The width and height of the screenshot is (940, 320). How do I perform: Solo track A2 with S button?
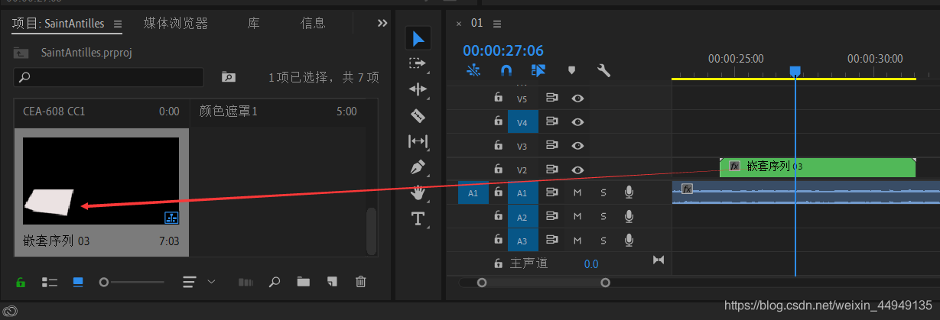(603, 217)
